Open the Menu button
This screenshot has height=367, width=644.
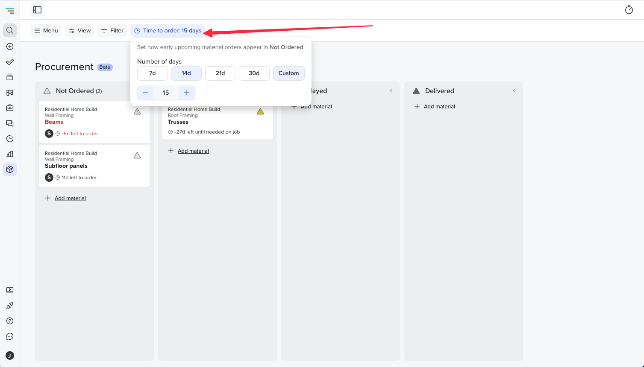pos(46,31)
